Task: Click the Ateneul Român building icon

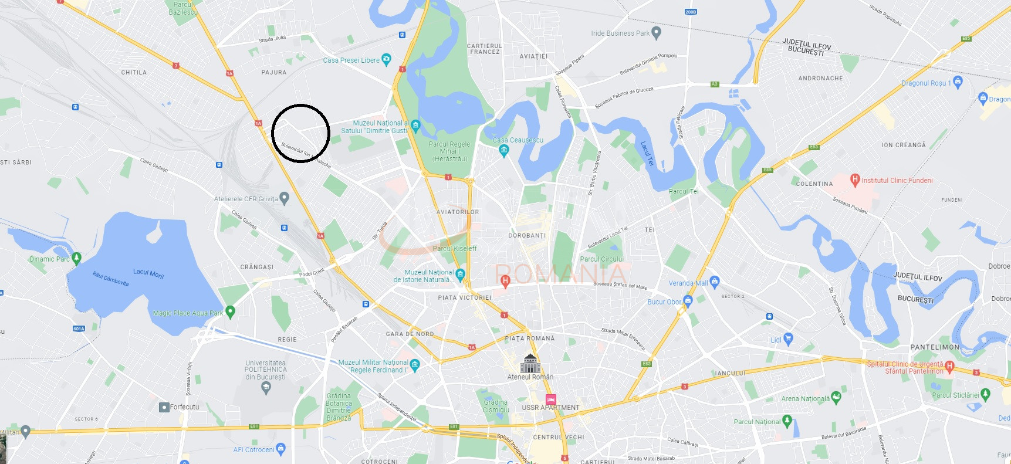Action: (530, 363)
